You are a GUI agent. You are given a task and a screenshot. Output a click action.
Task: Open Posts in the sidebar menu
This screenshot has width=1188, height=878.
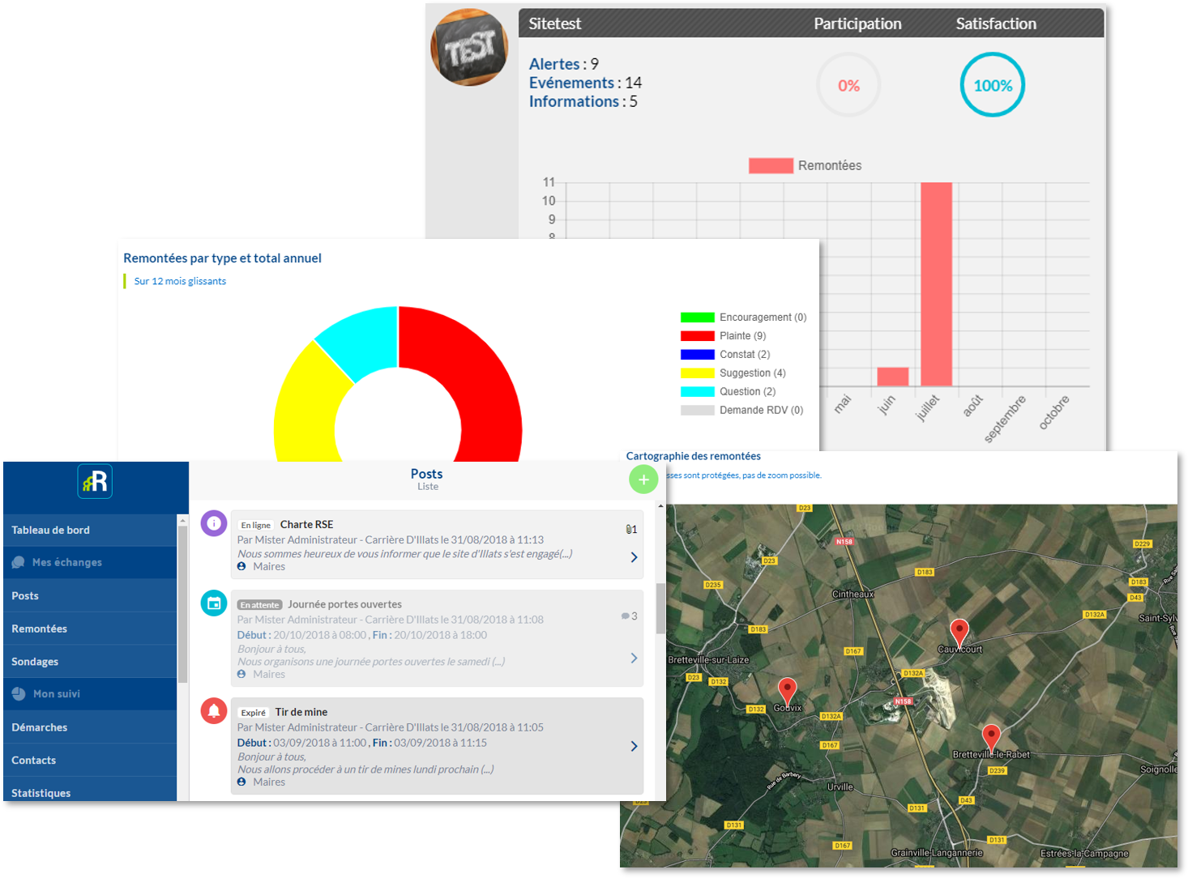click(90, 595)
